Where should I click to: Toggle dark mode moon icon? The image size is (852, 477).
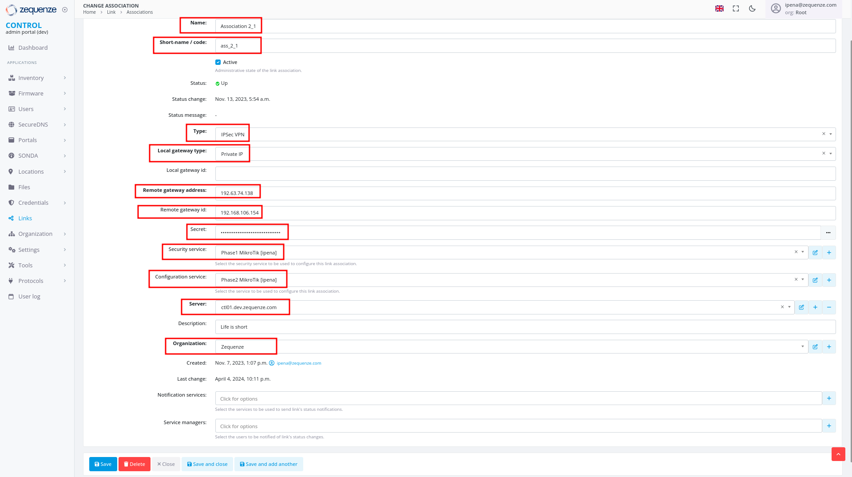pyautogui.click(x=752, y=8)
